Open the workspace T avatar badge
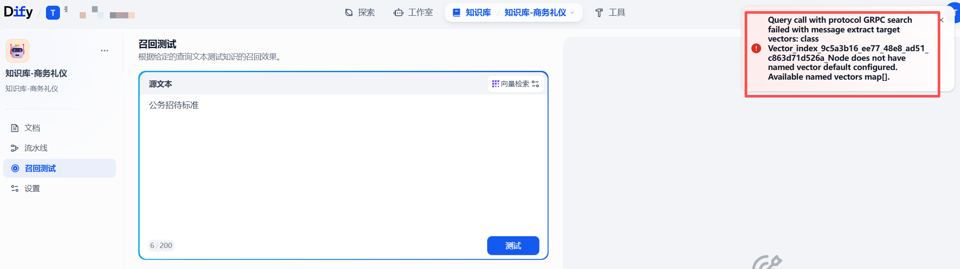The image size is (960, 269). [x=53, y=13]
